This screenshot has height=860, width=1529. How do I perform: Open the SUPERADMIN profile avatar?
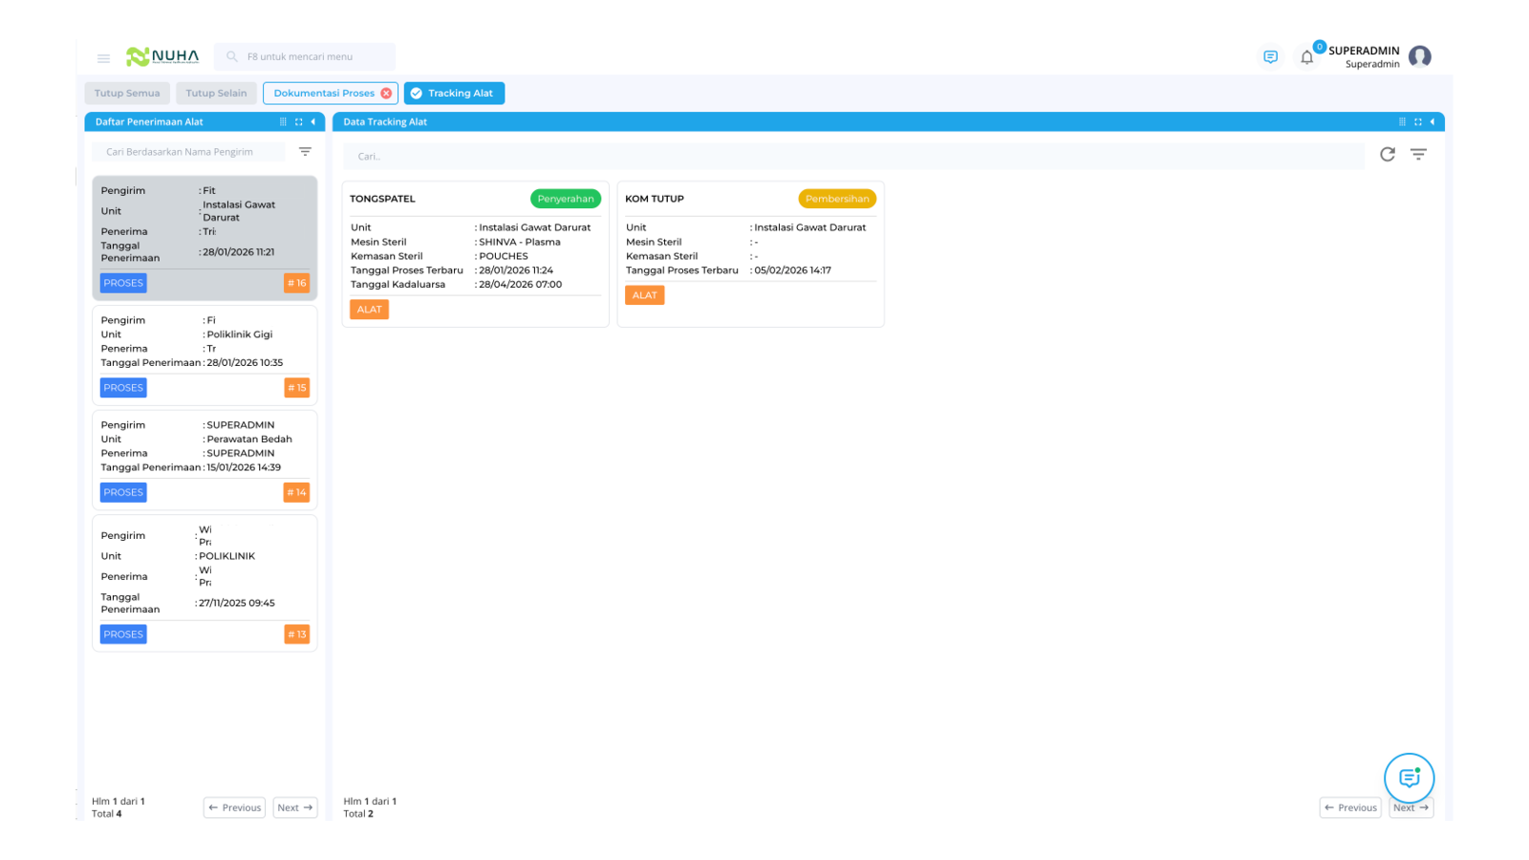pyautogui.click(x=1419, y=56)
